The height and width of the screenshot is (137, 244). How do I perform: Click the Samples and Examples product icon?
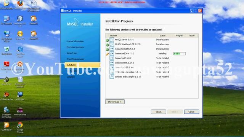pyautogui.click(x=112, y=76)
